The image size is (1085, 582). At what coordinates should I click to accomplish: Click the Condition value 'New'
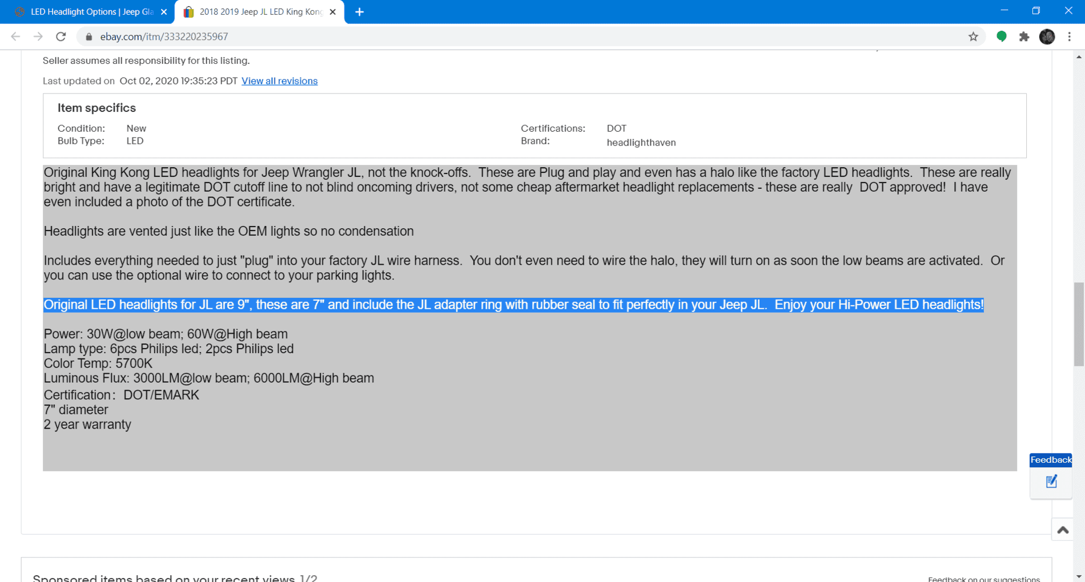(x=136, y=128)
